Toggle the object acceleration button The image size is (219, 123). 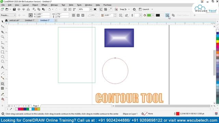pos(167,15)
